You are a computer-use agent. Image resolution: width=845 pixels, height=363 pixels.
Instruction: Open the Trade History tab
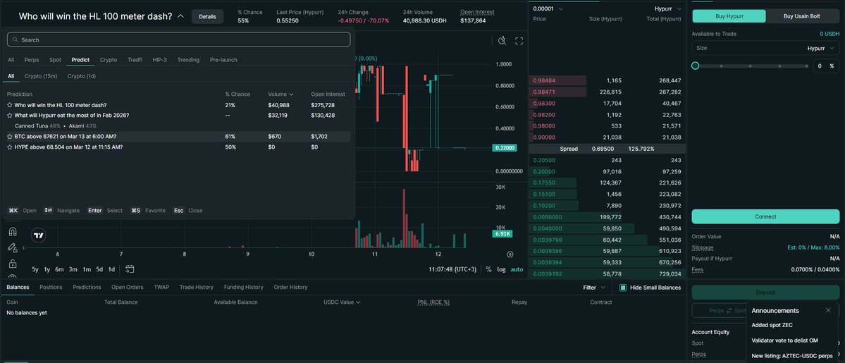point(196,287)
